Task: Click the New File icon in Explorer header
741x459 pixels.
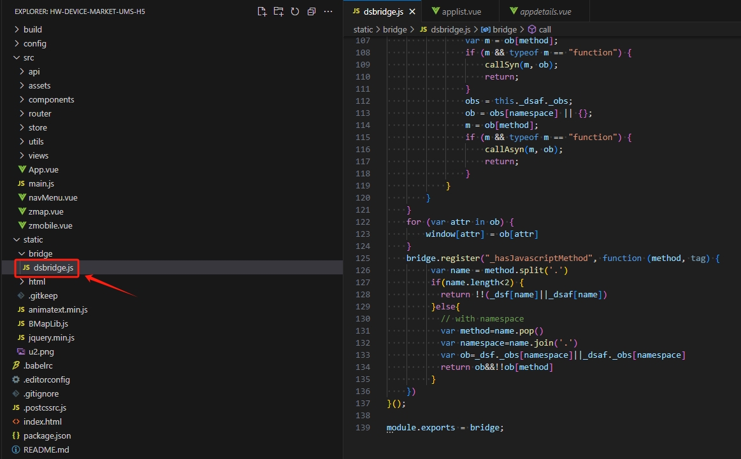Action: click(x=262, y=11)
